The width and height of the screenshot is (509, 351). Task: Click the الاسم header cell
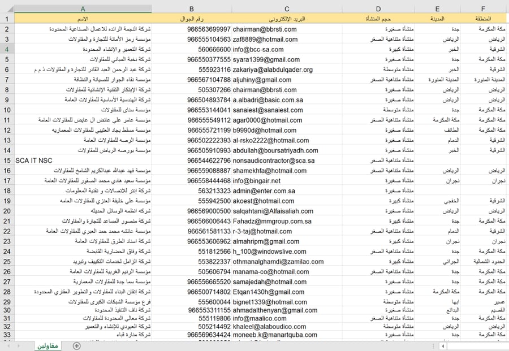[83, 19]
